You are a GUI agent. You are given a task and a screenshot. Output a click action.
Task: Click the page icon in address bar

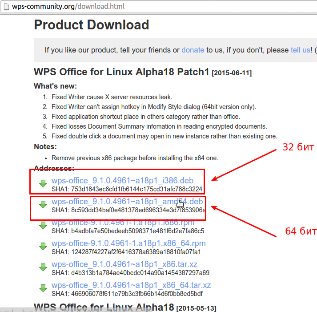click(x=7, y=7)
